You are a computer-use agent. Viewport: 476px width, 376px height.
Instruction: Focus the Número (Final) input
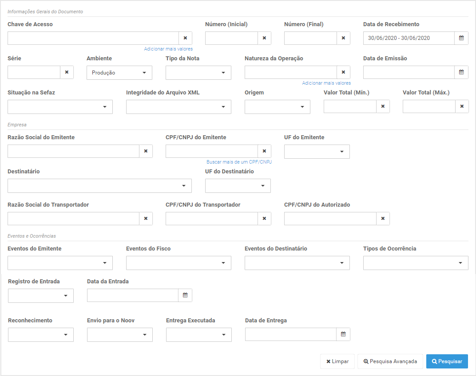310,38
